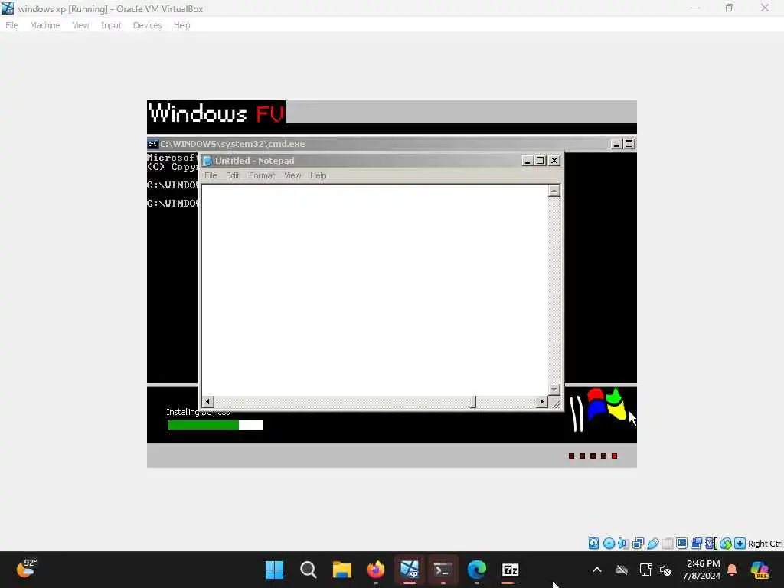784x588 pixels.
Task: Click the colorful Windows flag logo
Action: 606,403
